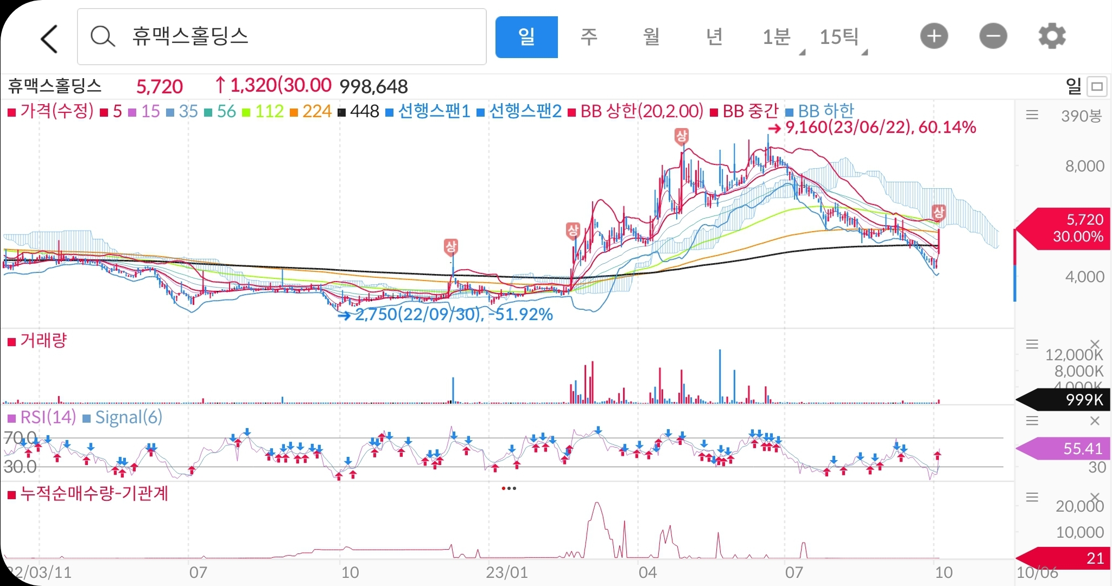Tap the 5-day moving average legend
1112x586 pixels.
111,111
